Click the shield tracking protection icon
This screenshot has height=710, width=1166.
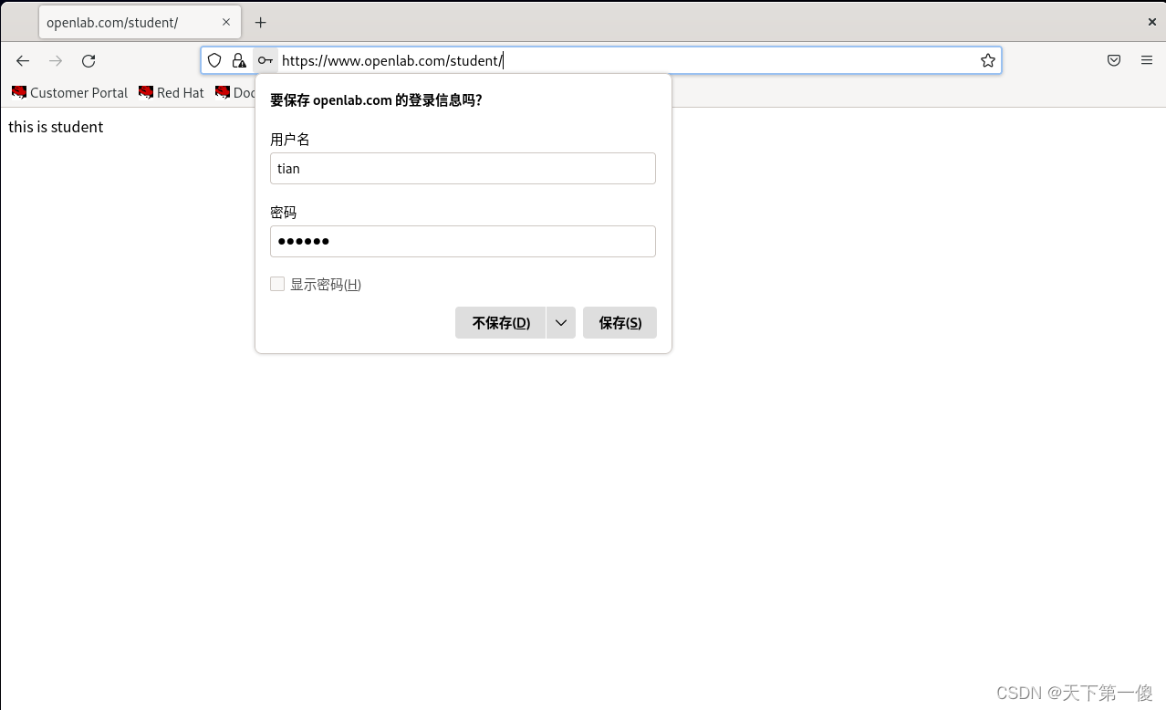pos(213,60)
